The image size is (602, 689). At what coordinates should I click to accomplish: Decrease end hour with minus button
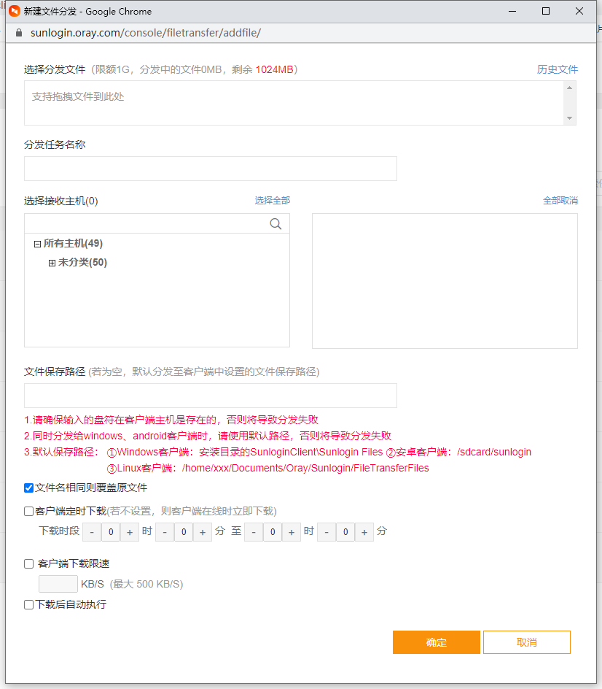[254, 532]
